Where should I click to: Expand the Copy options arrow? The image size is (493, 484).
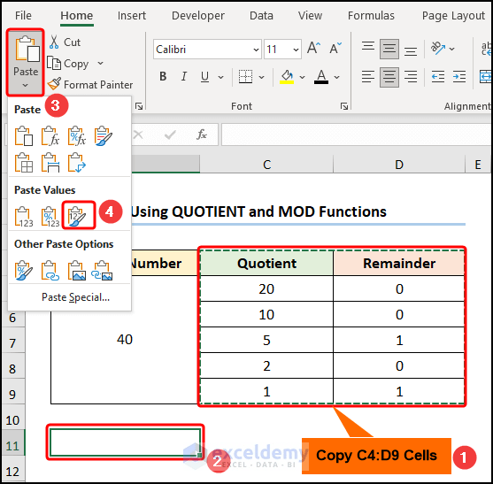coord(100,63)
